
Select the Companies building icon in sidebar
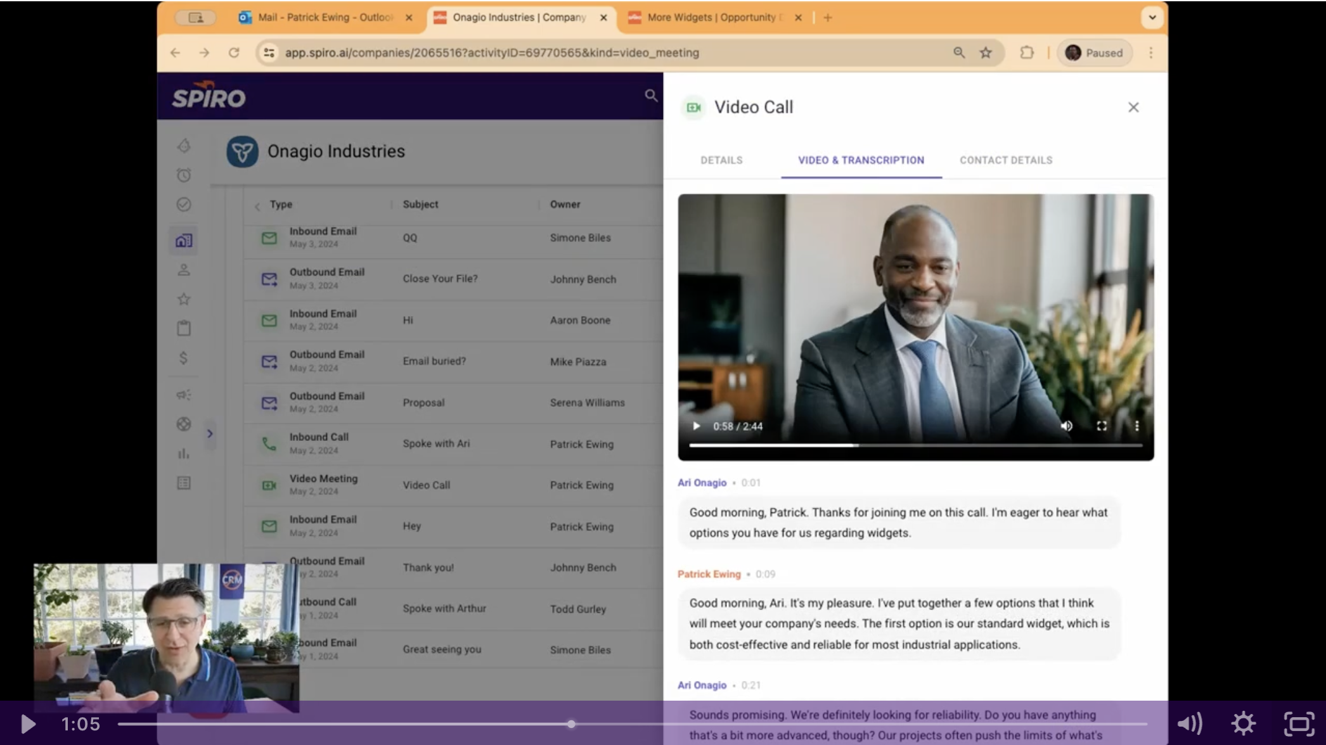[x=184, y=241]
